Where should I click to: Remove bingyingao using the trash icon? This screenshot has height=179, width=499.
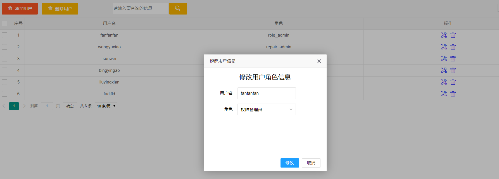[453, 70]
